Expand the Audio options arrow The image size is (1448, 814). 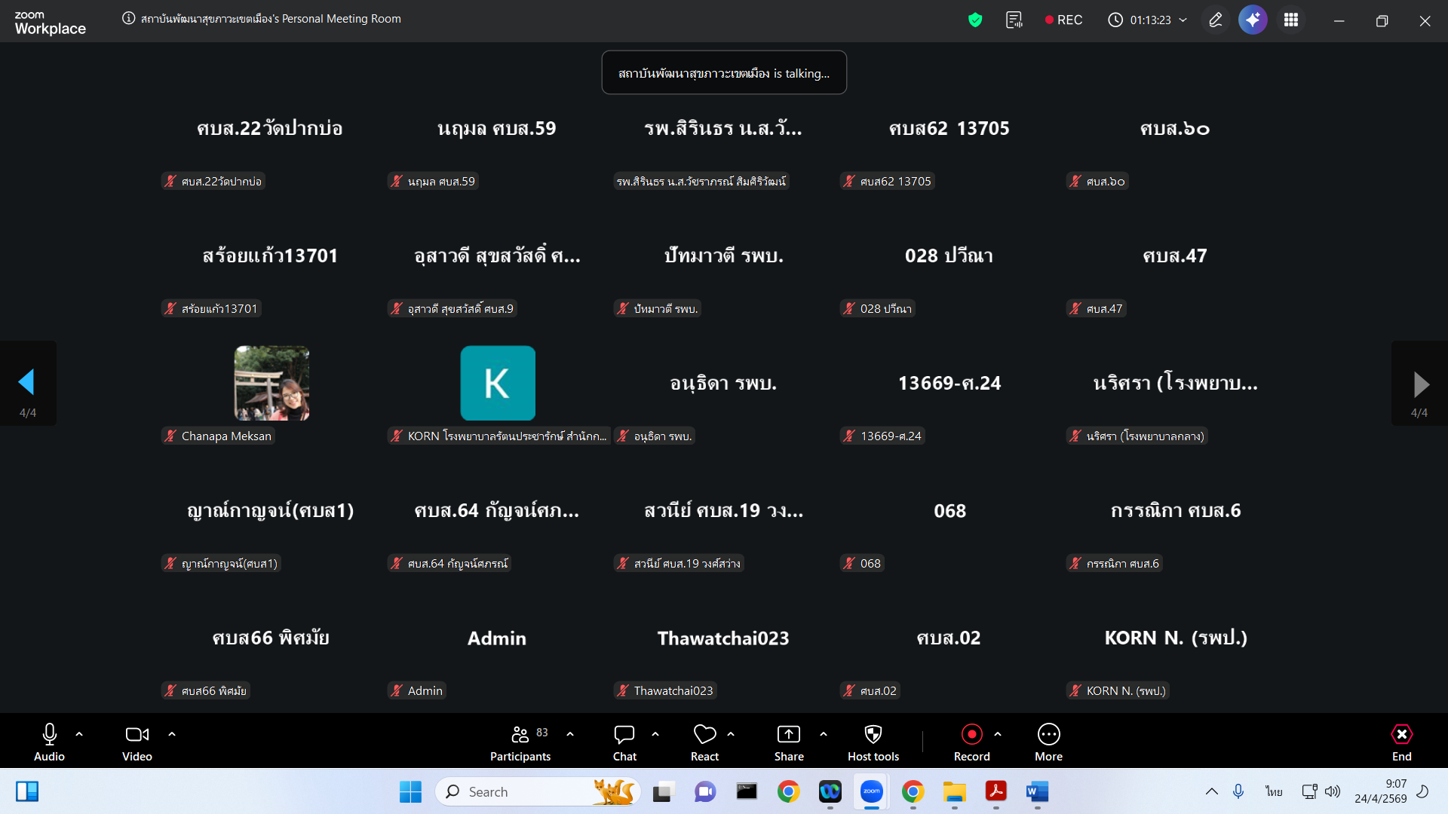pyautogui.click(x=79, y=734)
